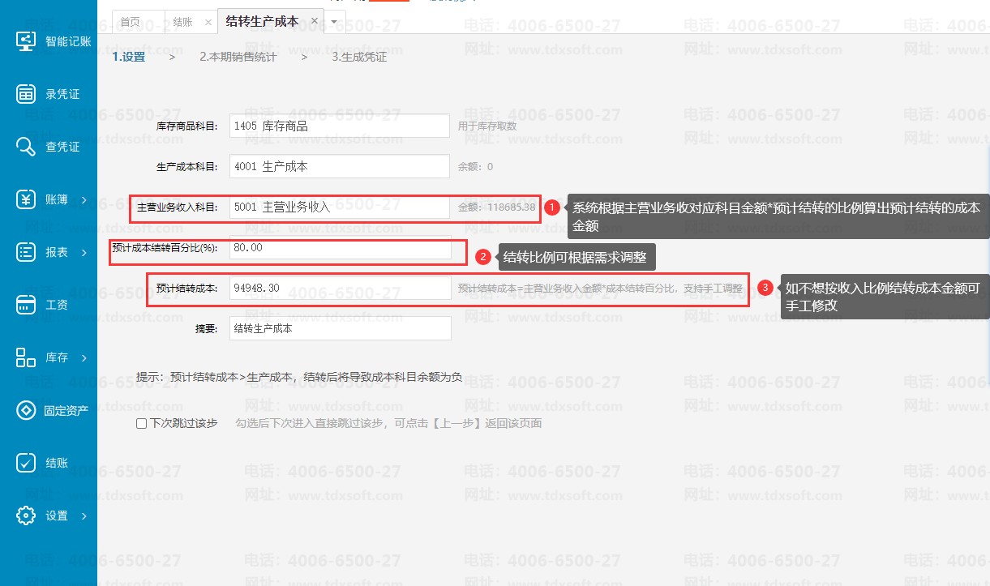Image resolution: width=990 pixels, height=586 pixels.
Task: Toggle the 下次跳过该步 checkbox
Action: (x=142, y=423)
